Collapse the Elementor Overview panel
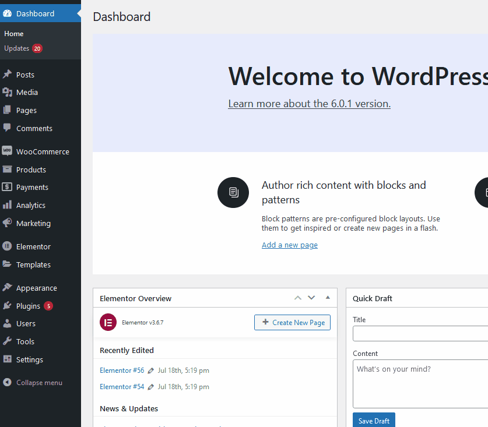488x427 pixels. (327, 298)
